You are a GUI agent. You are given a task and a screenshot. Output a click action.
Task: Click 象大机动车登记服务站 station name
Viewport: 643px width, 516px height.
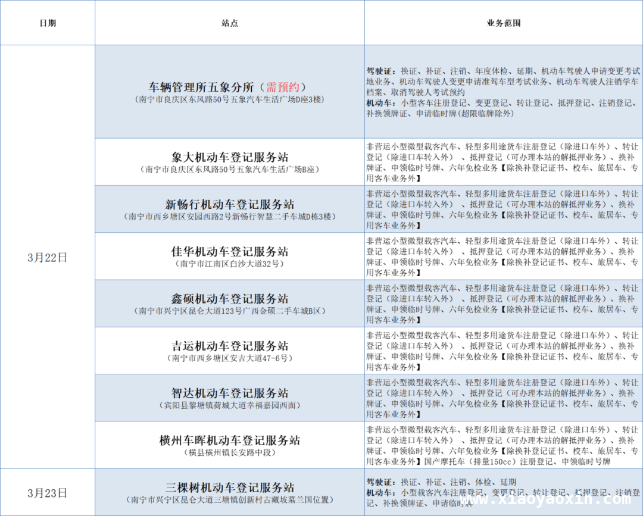click(230, 157)
